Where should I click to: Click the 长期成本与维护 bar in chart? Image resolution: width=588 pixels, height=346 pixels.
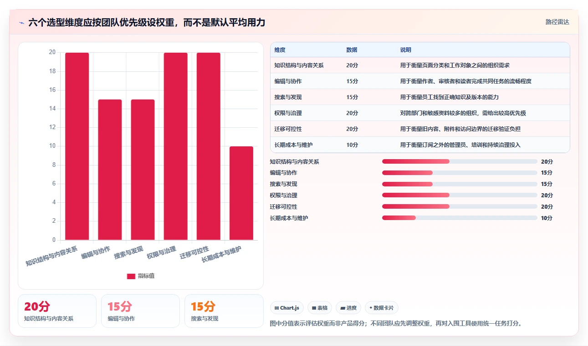coord(241,193)
